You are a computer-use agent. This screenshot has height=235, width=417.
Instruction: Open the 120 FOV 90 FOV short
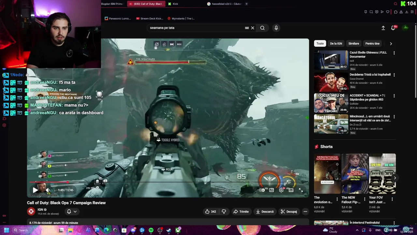[382, 174]
